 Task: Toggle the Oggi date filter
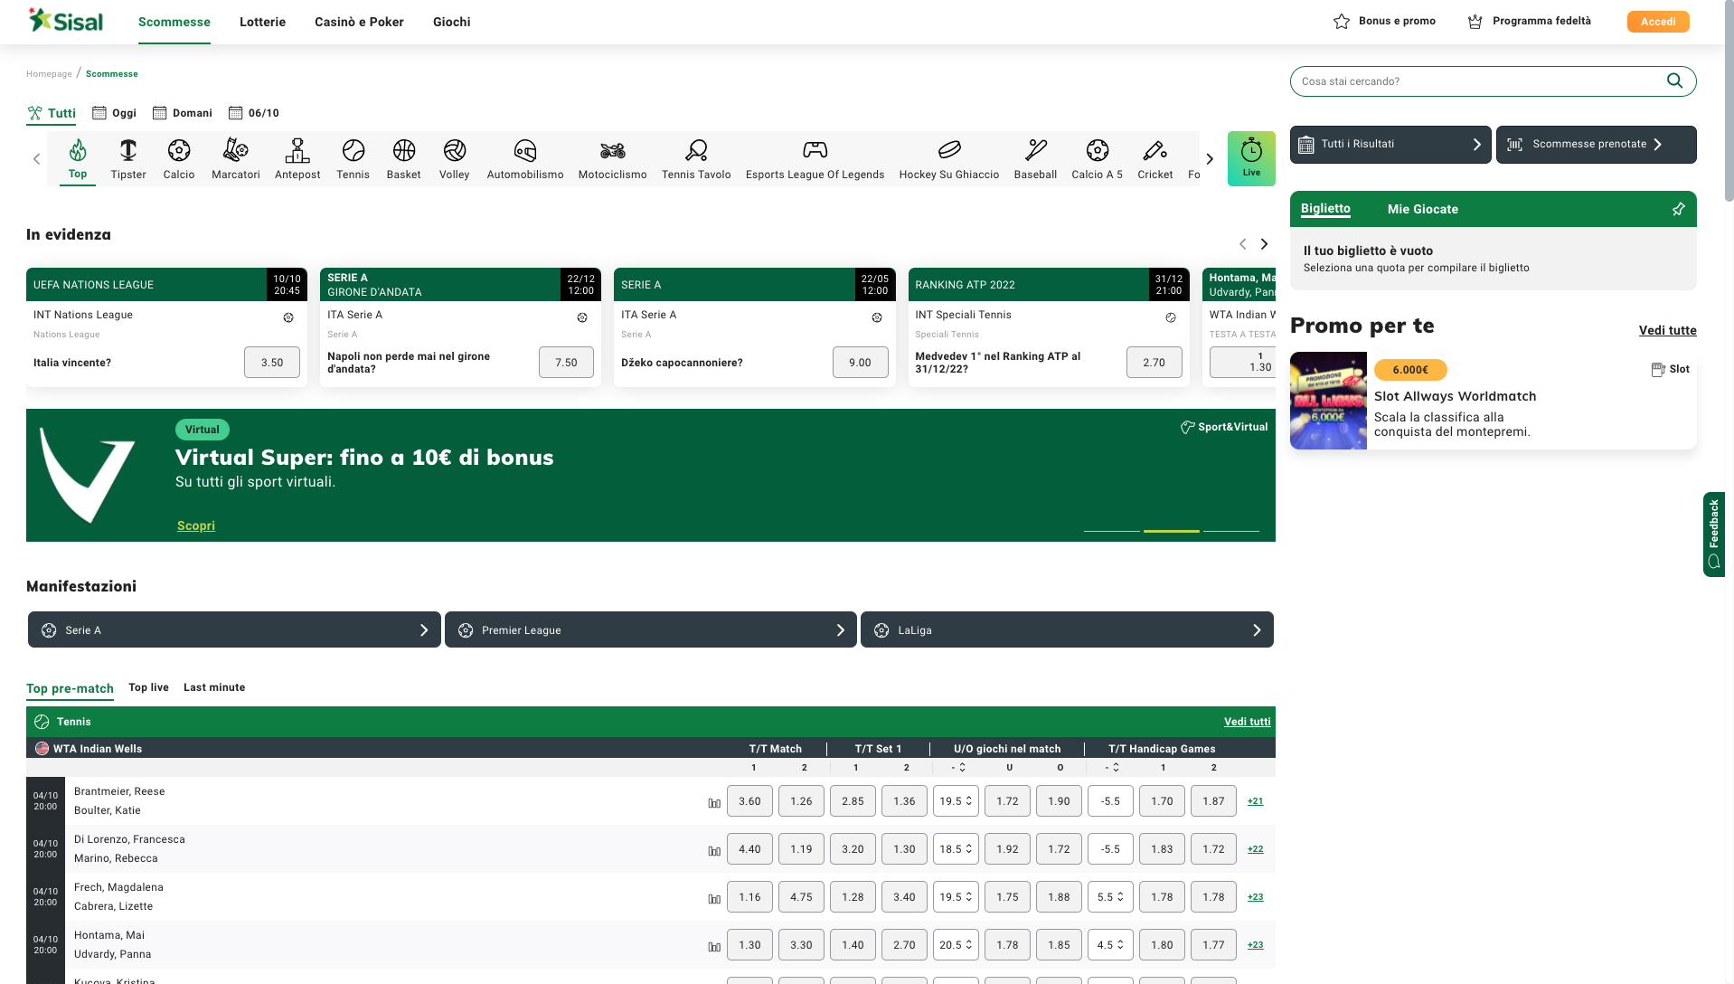pos(113,112)
